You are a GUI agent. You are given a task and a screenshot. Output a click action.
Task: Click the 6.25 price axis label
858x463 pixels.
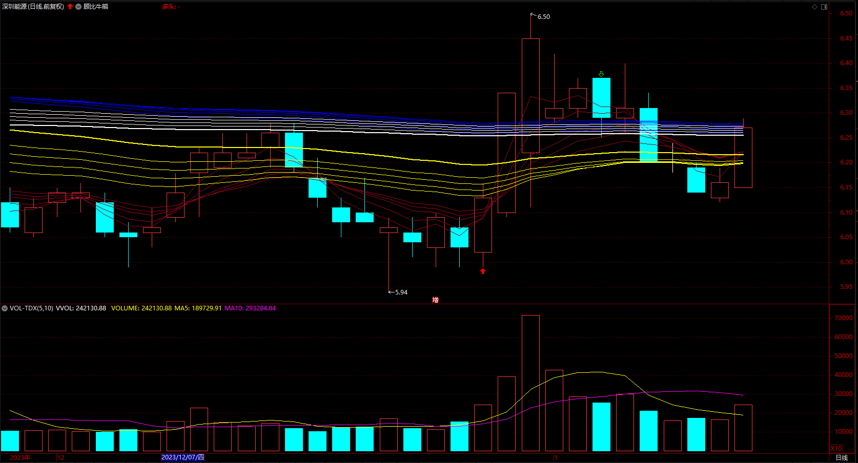click(846, 138)
